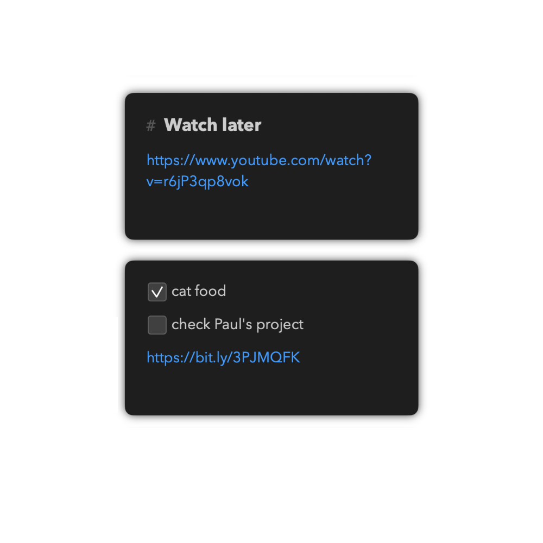Screen dimensions: 543x543
Task: Click the v=r6jP3qp8vok link line
Action: (198, 181)
